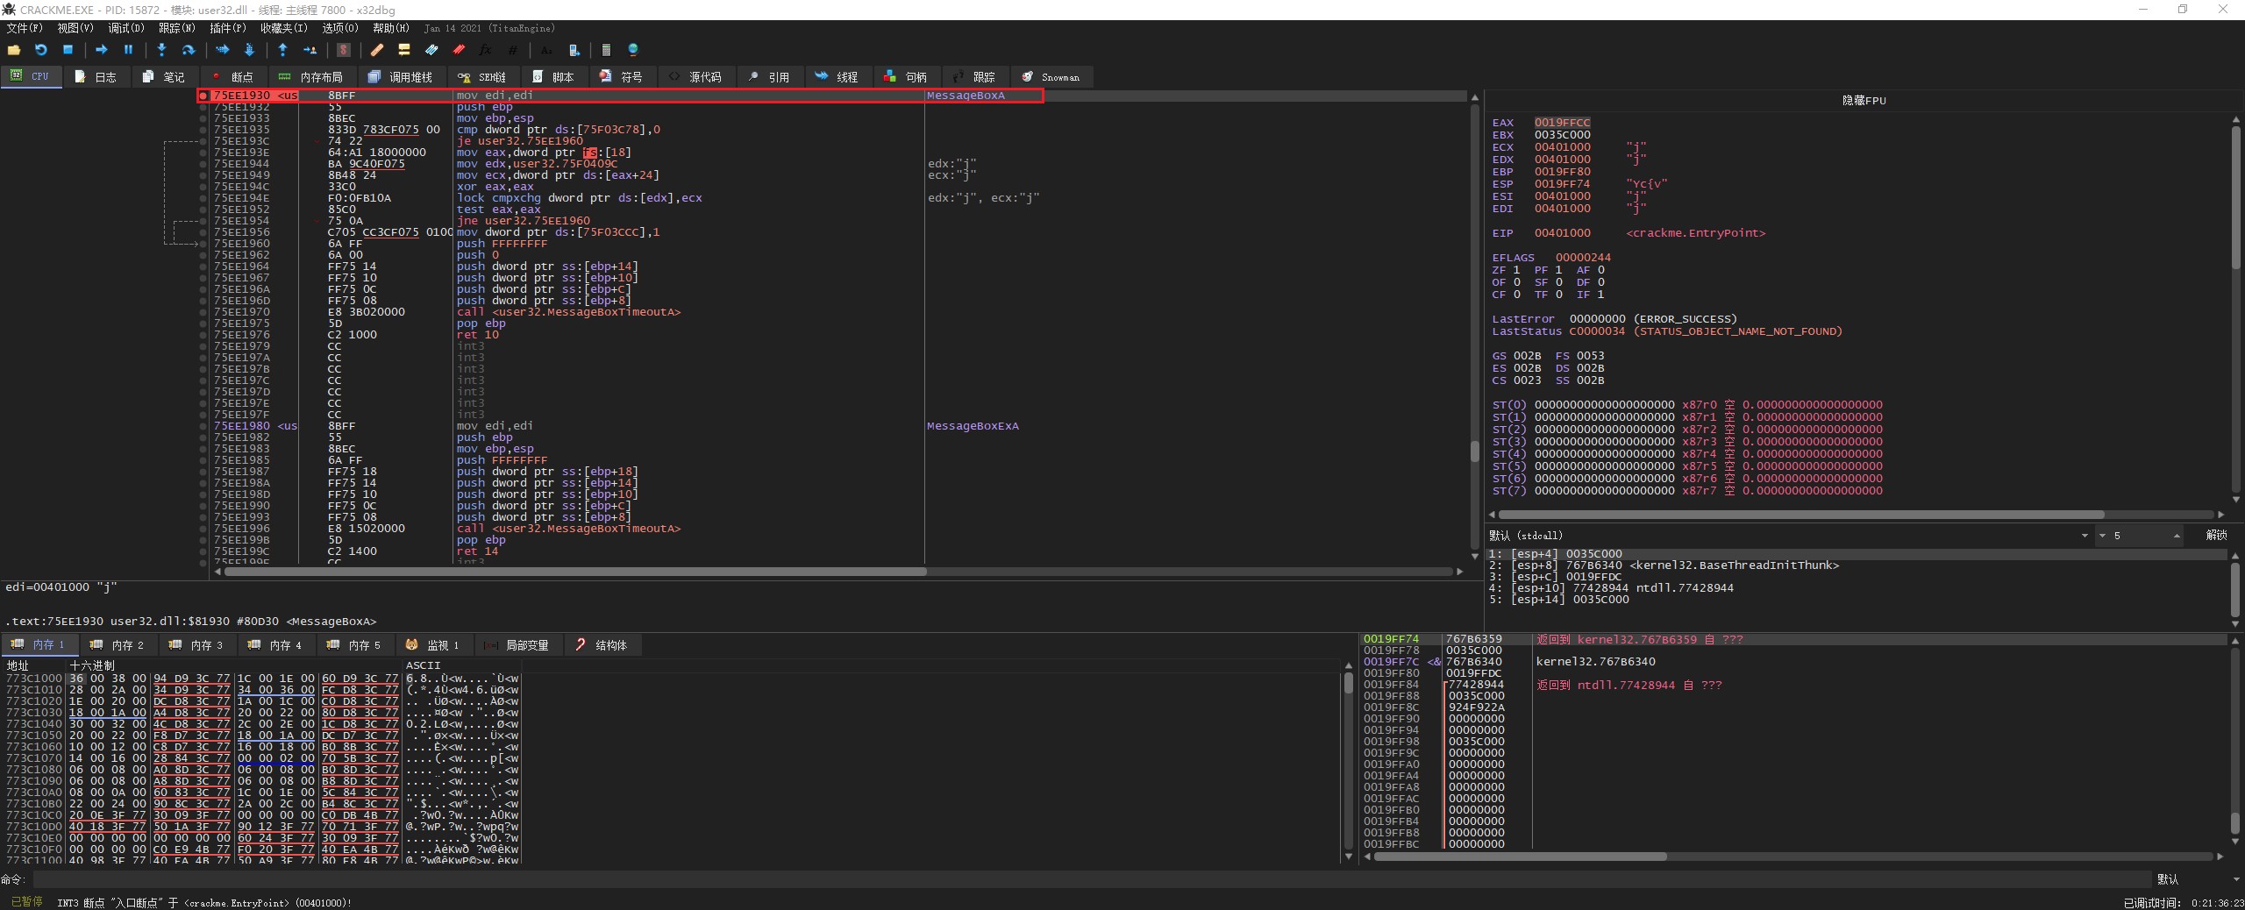Screen dimensions: 2245x910
Task: Click the Step Over icon
Action: pyautogui.click(x=188, y=50)
